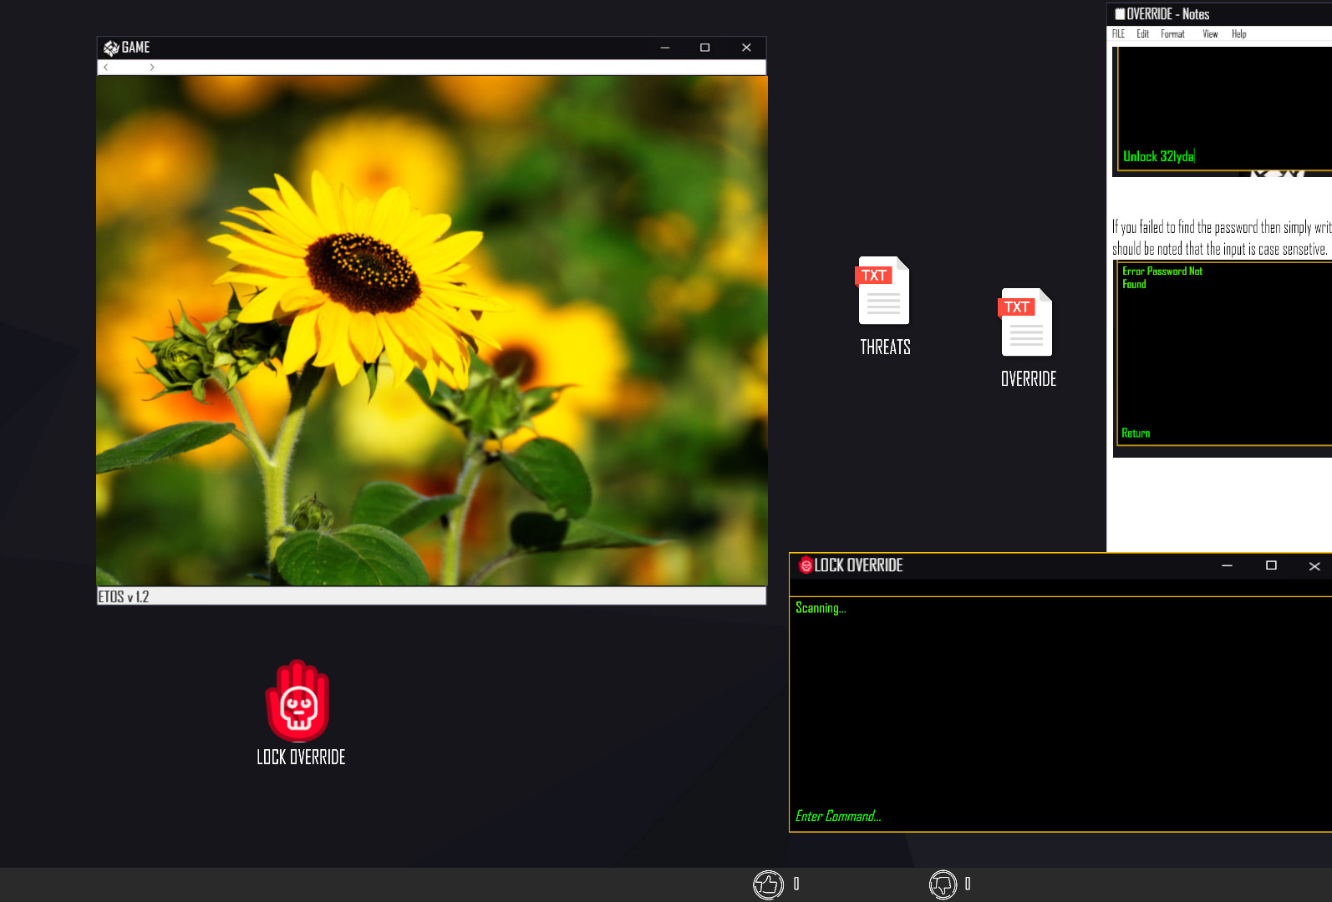
Task: Open the View menu in Notes
Action: (1210, 34)
